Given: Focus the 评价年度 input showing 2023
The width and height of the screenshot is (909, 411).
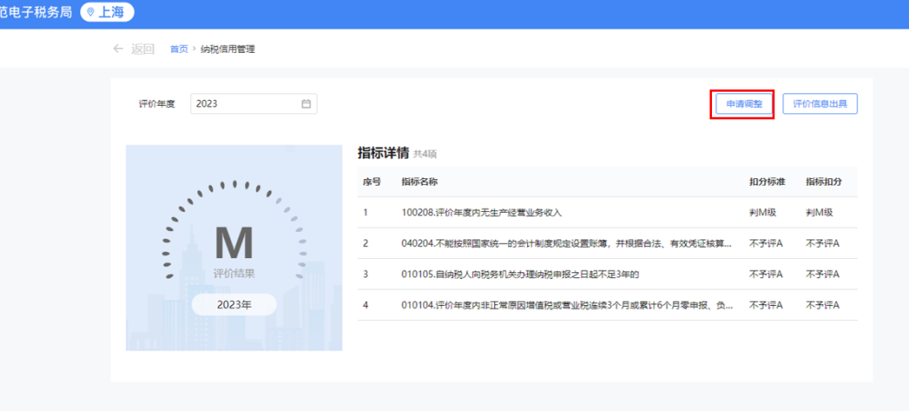Looking at the screenshot, I should [244, 104].
